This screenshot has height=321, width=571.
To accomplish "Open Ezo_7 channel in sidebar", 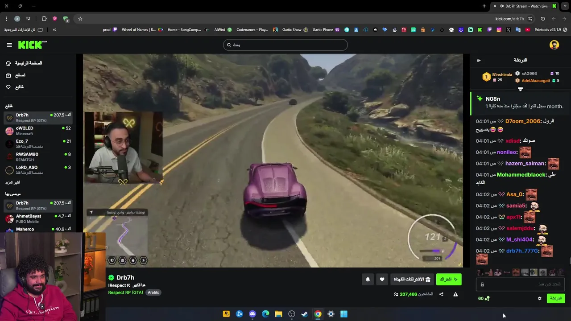I will (38, 144).
